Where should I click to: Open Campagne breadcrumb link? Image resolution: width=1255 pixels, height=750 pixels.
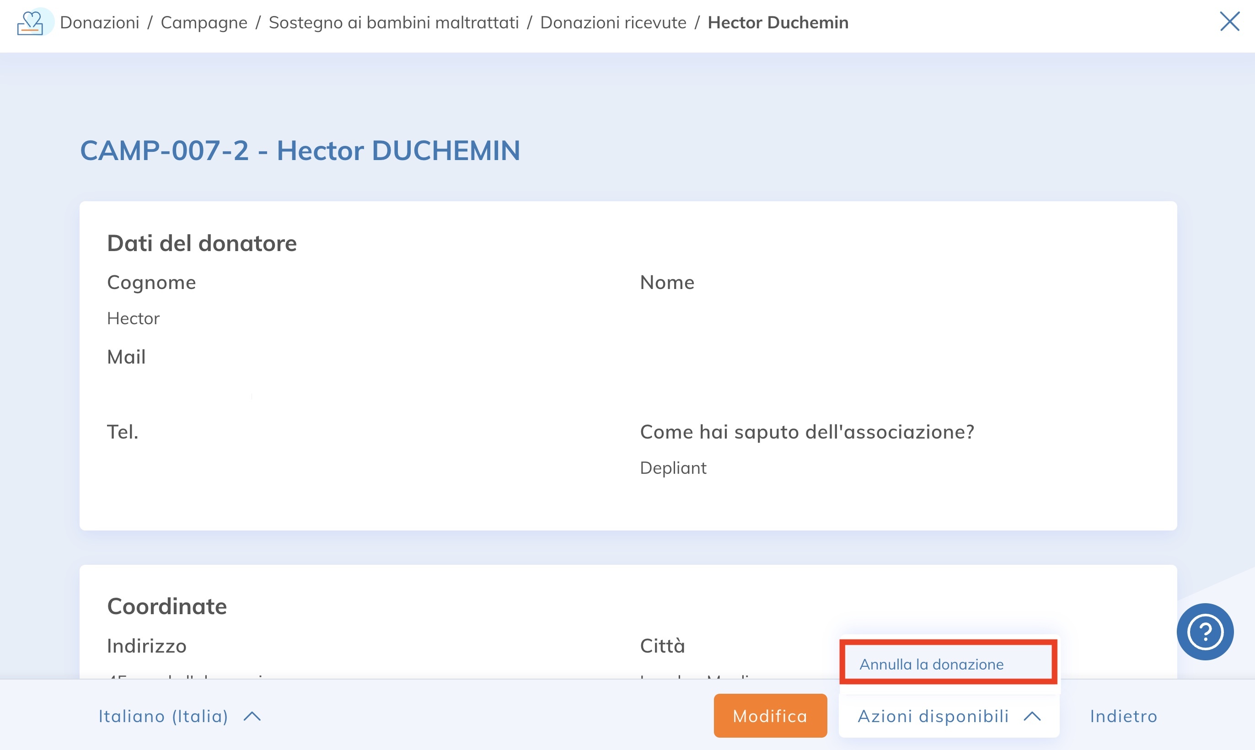[204, 23]
